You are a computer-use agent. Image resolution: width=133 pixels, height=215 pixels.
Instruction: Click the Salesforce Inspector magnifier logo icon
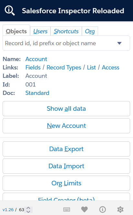[10, 11]
